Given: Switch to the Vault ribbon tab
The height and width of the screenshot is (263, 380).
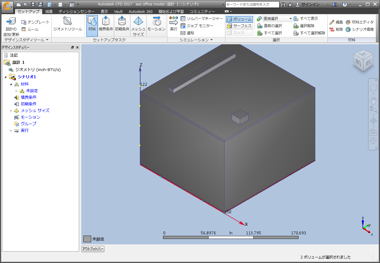Looking at the screenshot, I should [x=118, y=11].
